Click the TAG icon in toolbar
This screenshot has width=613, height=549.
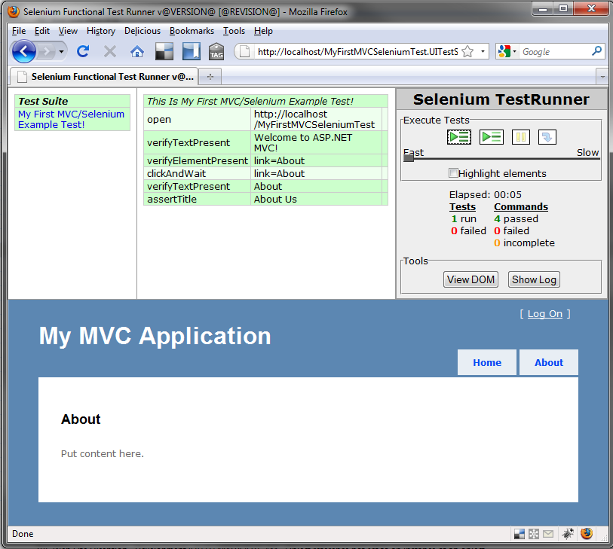pyautogui.click(x=216, y=51)
